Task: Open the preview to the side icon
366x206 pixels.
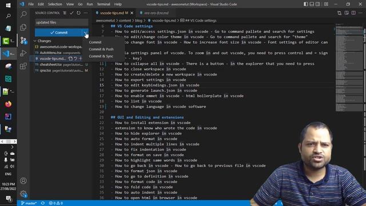Action: 347,13
